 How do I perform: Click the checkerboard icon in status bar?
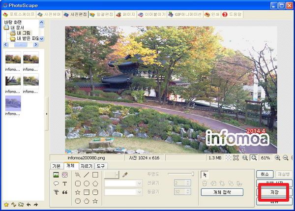[x=228, y=158]
